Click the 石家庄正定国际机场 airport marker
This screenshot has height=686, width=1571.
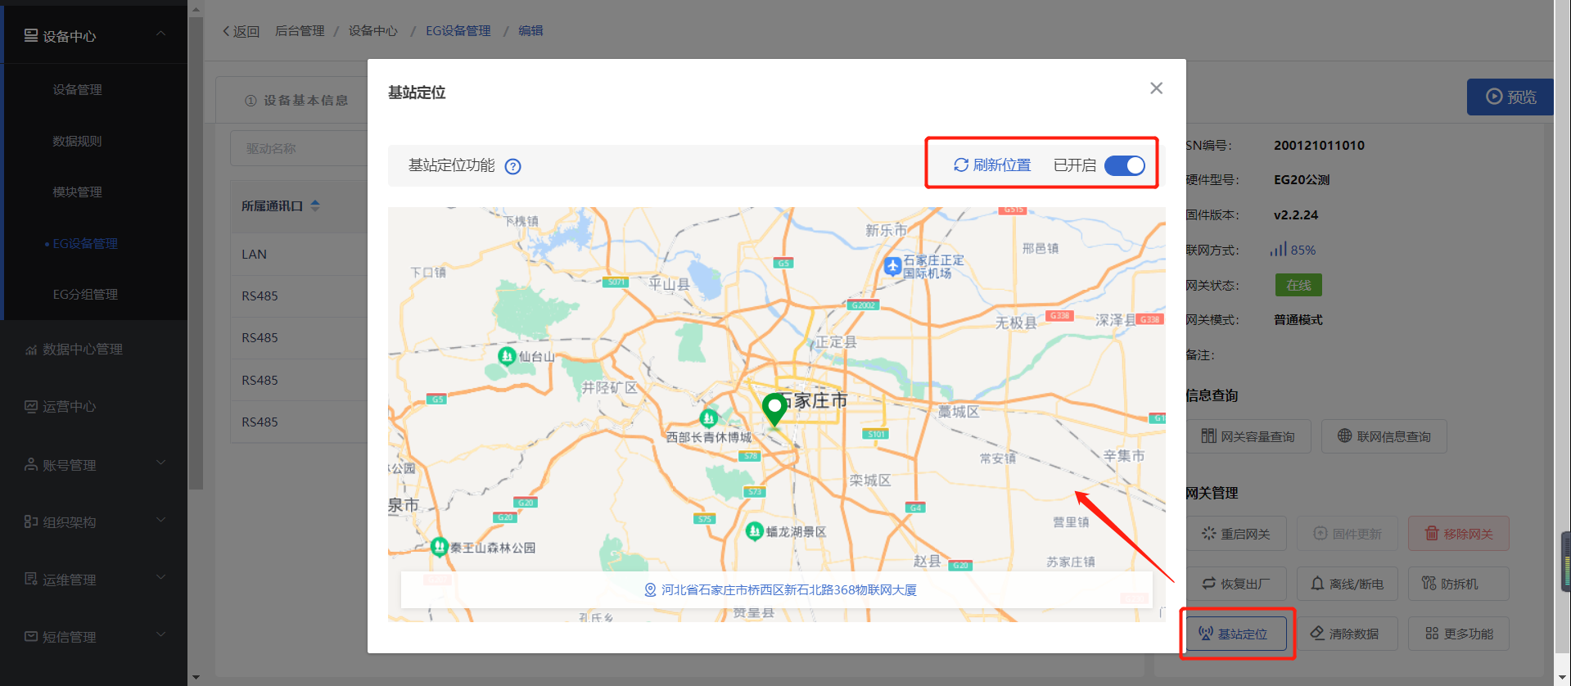point(892,266)
